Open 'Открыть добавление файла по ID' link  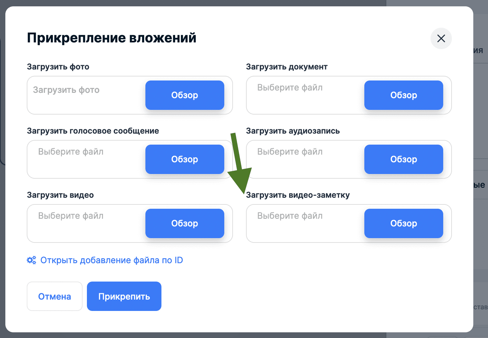click(112, 260)
